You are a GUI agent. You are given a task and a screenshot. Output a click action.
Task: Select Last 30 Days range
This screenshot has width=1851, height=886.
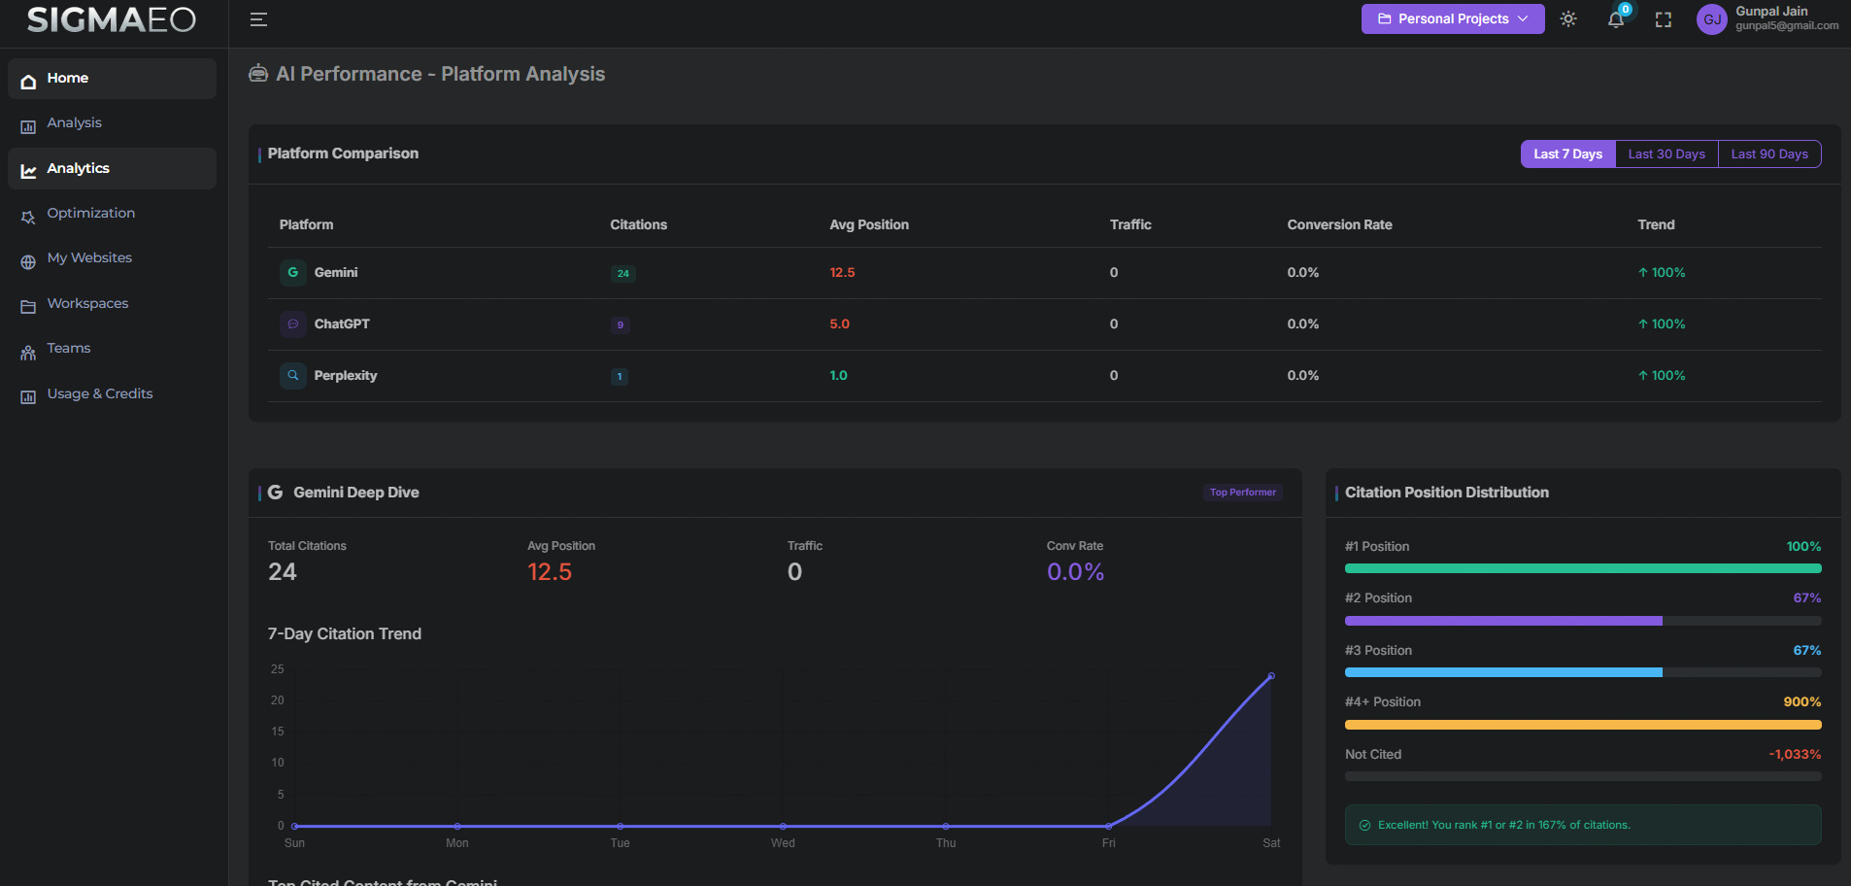coord(1666,154)
